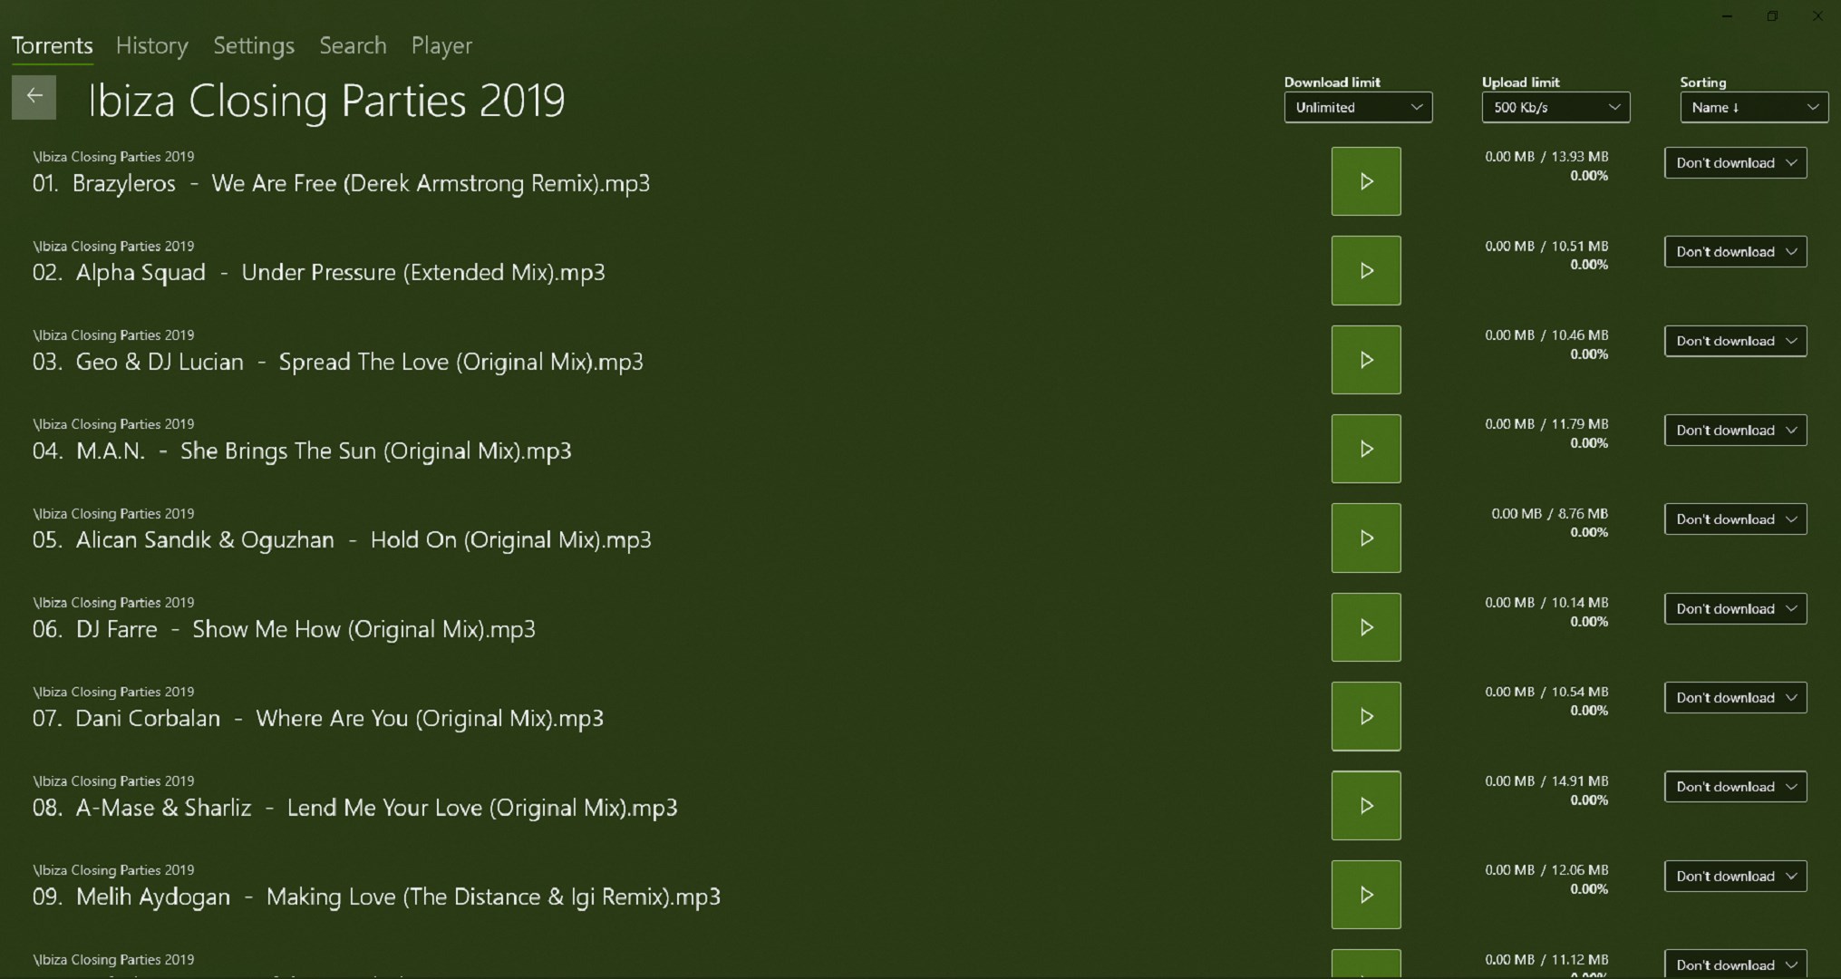Change download priority for track 04 M.A.N.
This screenshot has height=979, width=1841.
pyautogui.click(x=1735, y=430)
